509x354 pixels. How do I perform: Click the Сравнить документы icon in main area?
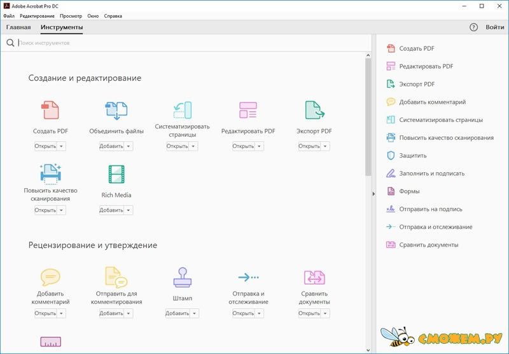(x=314, y=278)
